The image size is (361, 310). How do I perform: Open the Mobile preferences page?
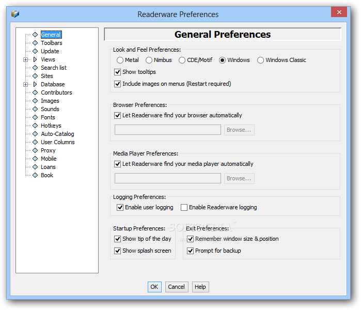pyautogui.click(x=49, y=159)
